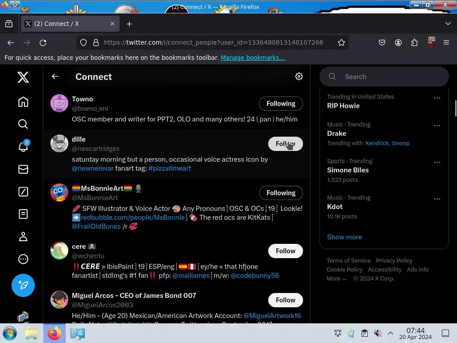This screenshot has width=457, height=343.
Task: Open Connect settings gear icon
Action: coord(299,76)
